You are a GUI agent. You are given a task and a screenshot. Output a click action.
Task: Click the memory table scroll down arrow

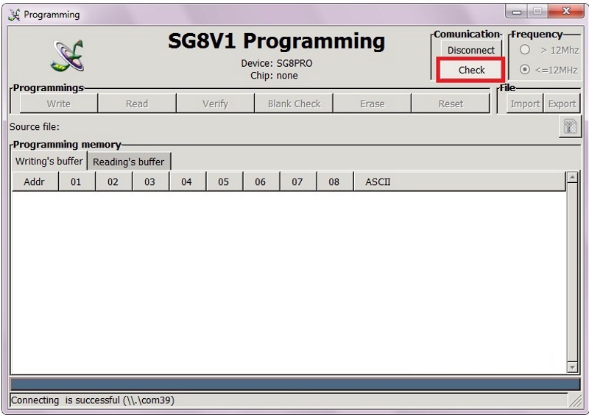[572, 367]
